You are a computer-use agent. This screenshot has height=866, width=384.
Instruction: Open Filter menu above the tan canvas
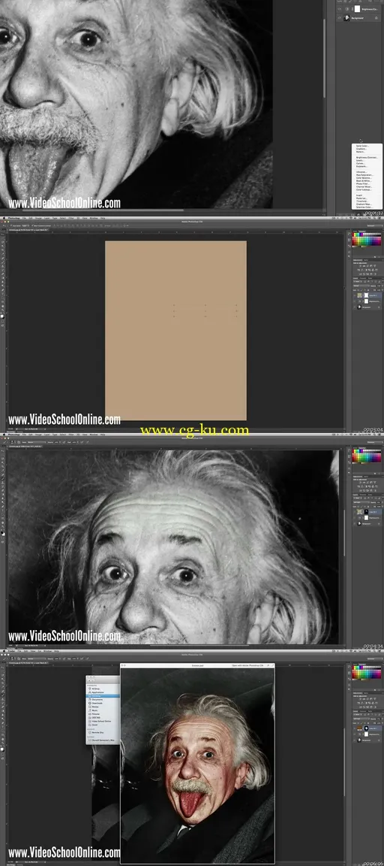pyautogui.click(x=71, y=218)
